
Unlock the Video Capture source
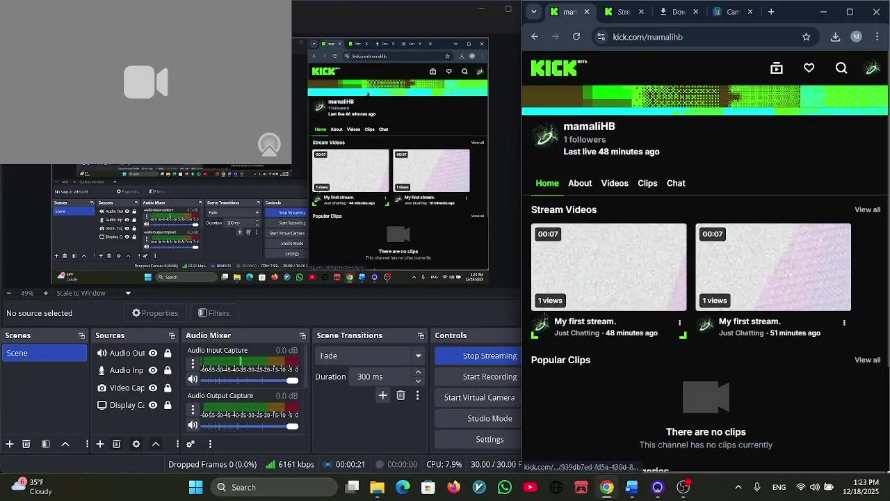(x=168, y=388)
